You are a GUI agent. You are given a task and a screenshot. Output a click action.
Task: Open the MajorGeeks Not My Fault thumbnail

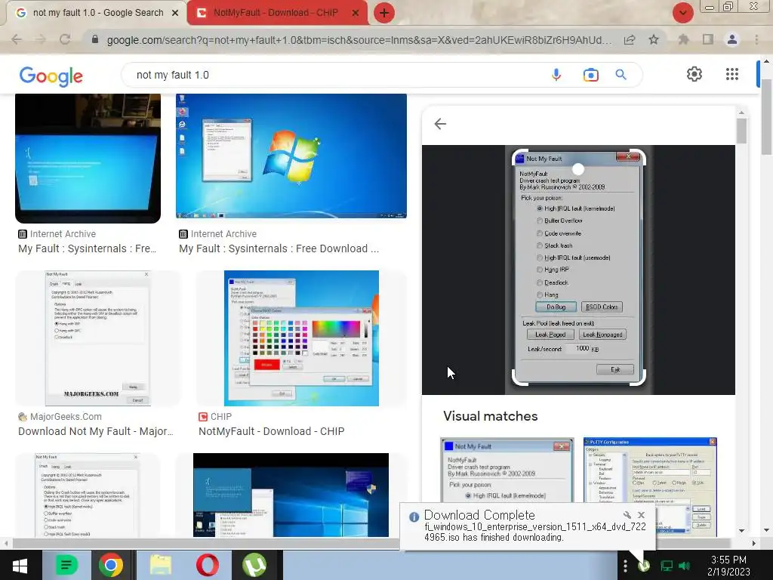[x=97, y=338]
